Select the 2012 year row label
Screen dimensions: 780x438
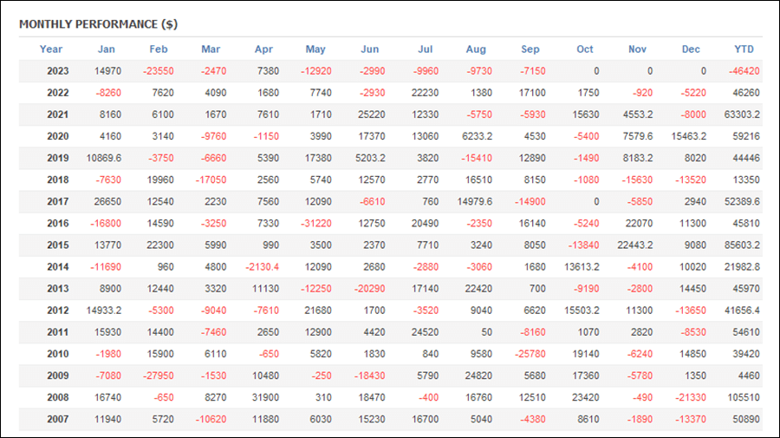click(58, 311)
